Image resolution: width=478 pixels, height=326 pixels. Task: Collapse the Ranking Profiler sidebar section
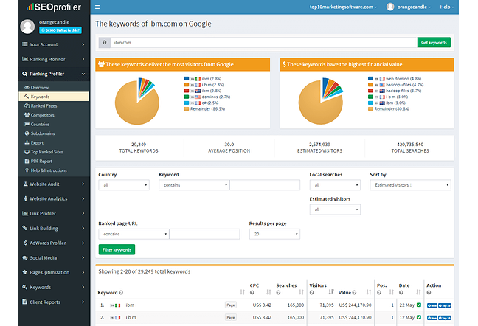(54, 74)
